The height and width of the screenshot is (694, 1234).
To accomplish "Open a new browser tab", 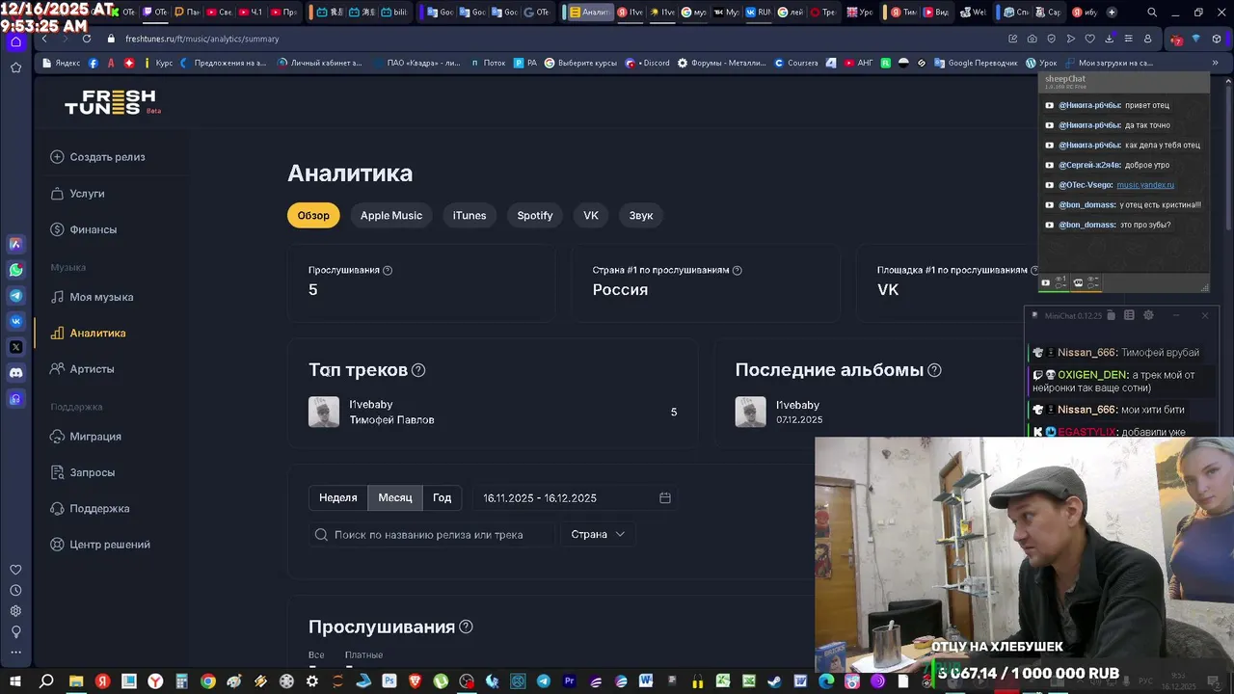I will click(x=1112, y=13).
